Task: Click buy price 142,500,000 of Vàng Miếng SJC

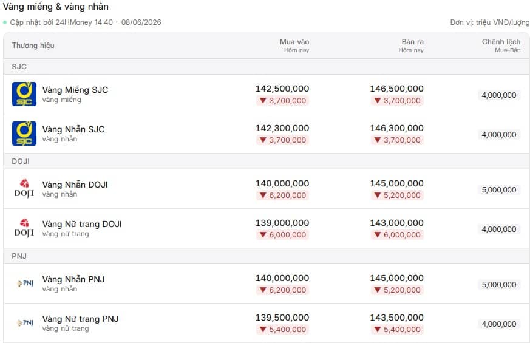Action: point(282,89)
